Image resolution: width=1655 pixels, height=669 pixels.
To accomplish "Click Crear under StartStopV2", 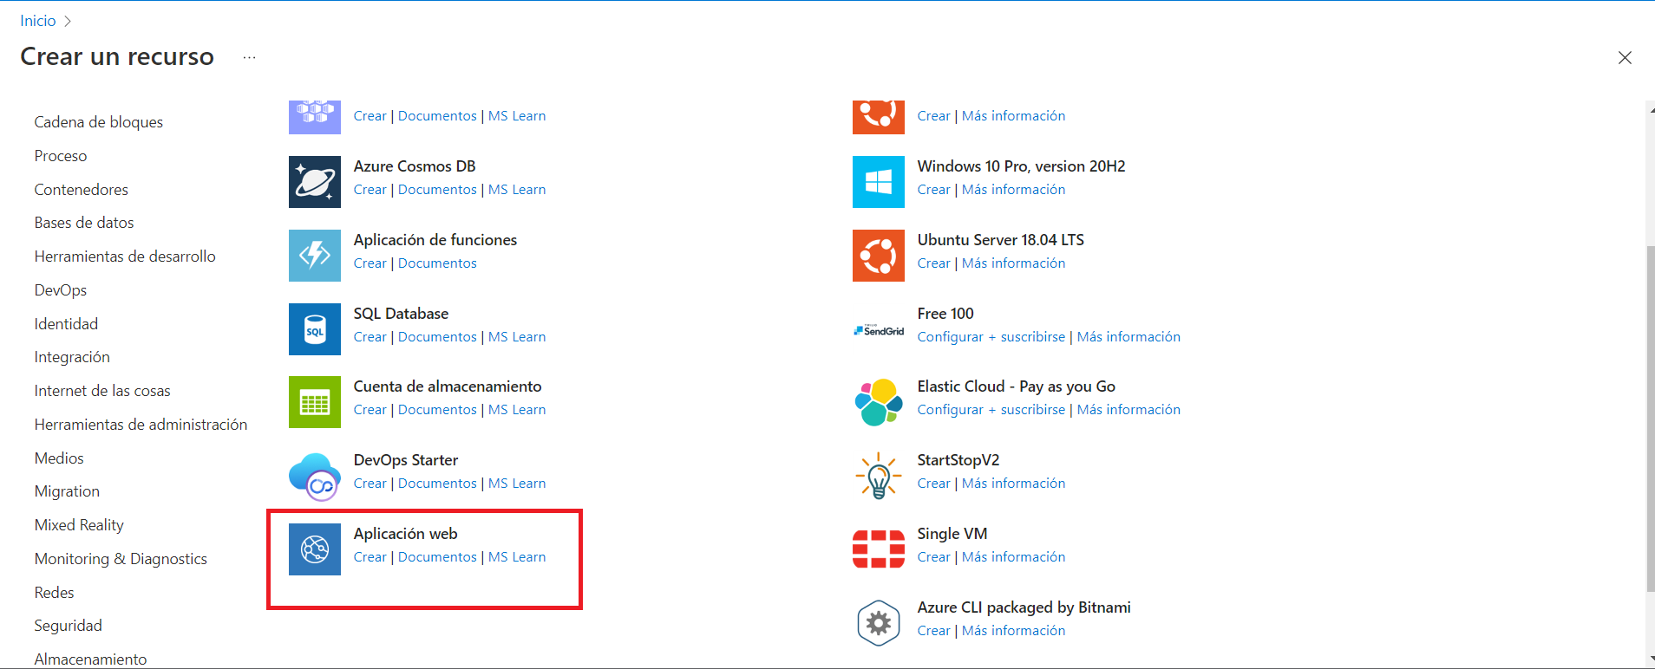I will click(934, 484).
